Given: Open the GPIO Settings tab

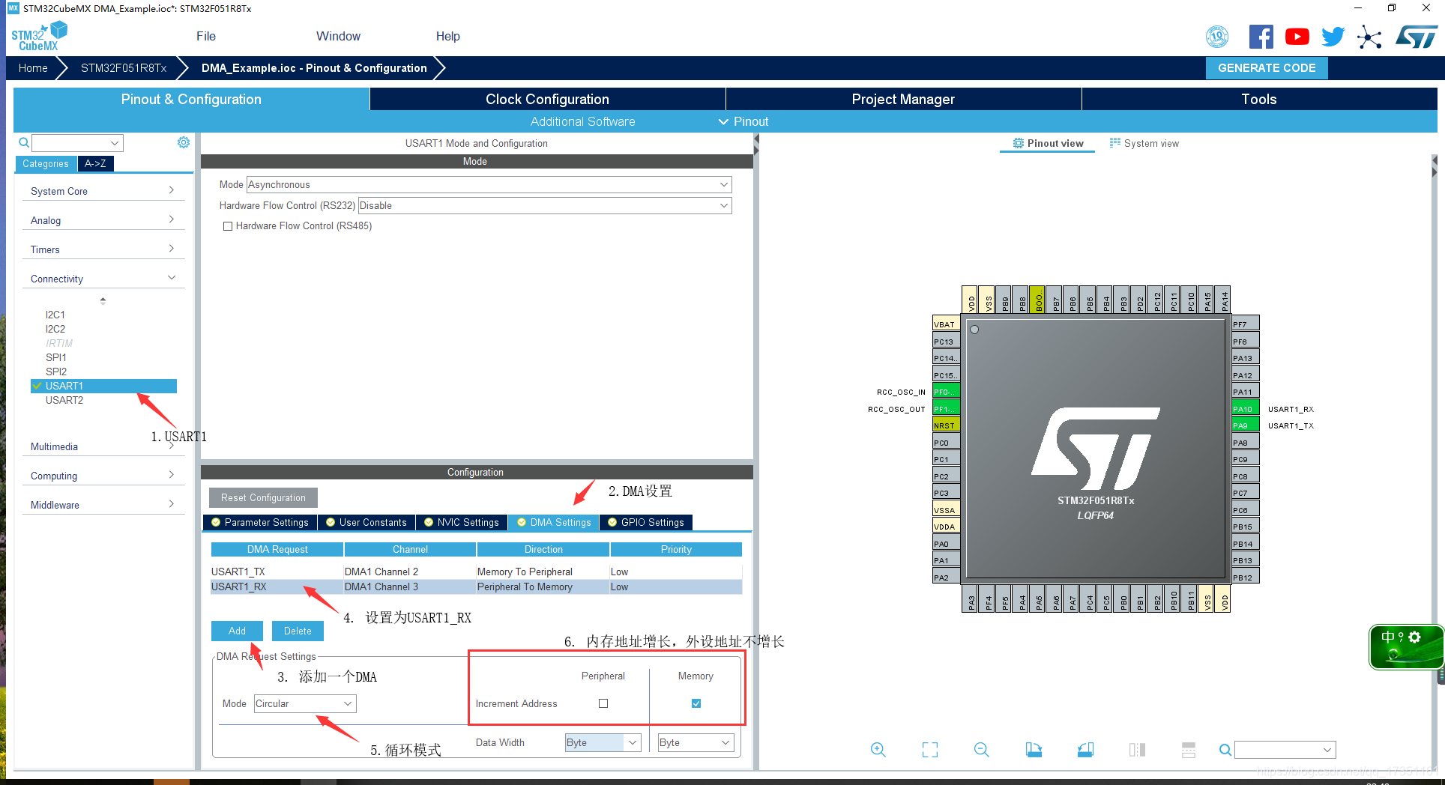Looking at the screenshot, I should click(646, 522).
